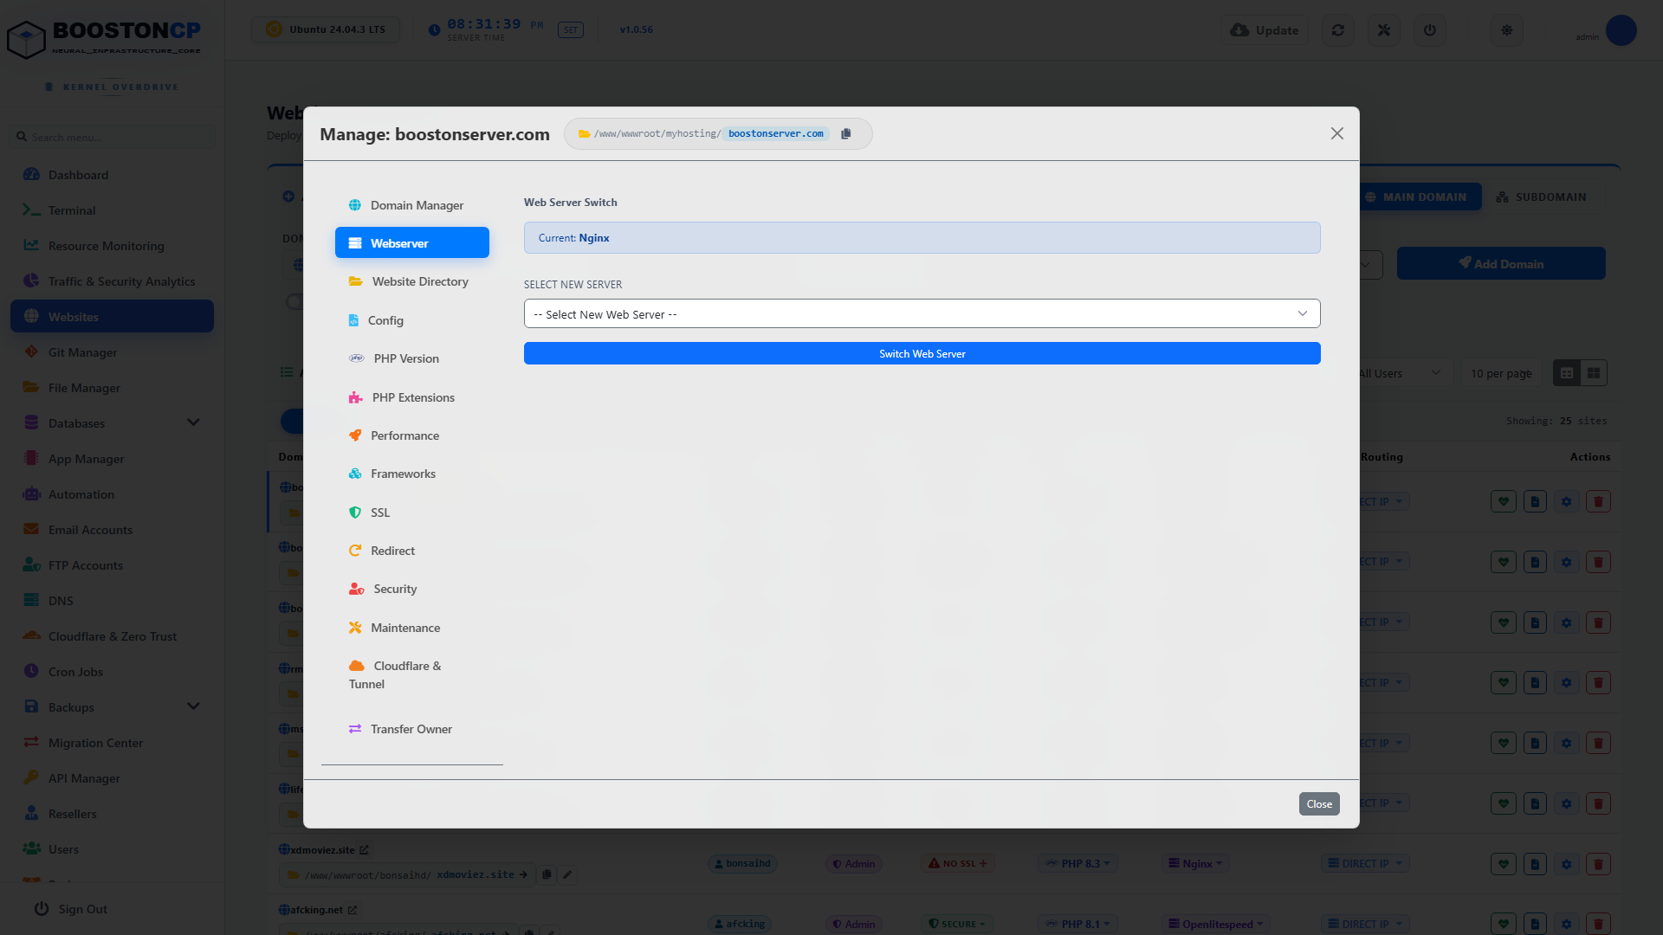The image size is (1663, 935).
Task: Click the Close button in dialog footer
Action: pos(1319,804)
